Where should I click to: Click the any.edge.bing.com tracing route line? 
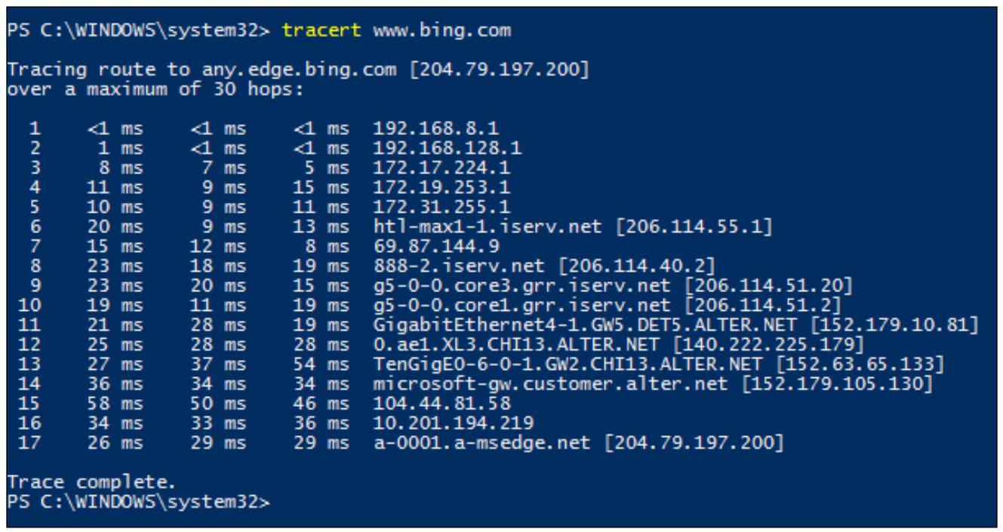tap(300, 71)
